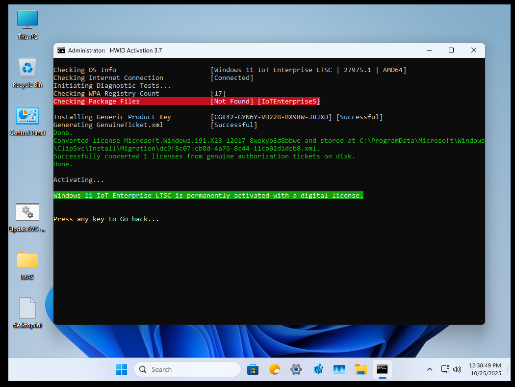Screen dimensions: 515x387
Task: Click the Activating... line
Action: pos(78,180)
